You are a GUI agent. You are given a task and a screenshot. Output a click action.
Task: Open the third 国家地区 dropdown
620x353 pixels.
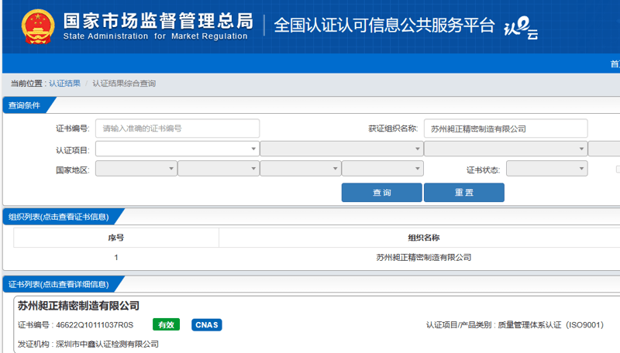tap(301, 169)
